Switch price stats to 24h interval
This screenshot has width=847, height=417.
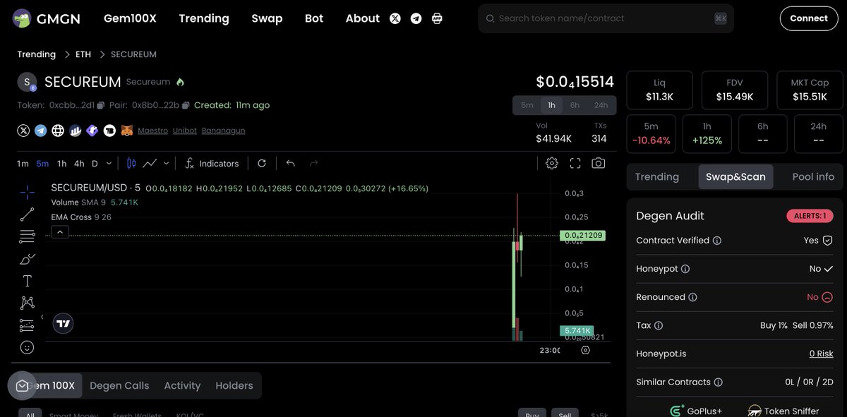[601, 105]
